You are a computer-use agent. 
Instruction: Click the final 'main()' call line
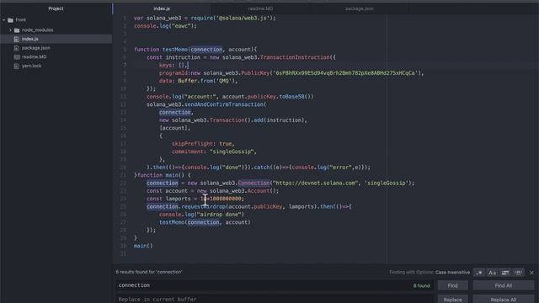point(143,246)
